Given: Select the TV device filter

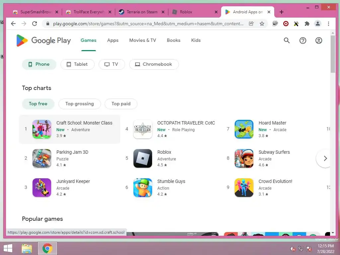Looking at the screenshot, I should (112, 64).
